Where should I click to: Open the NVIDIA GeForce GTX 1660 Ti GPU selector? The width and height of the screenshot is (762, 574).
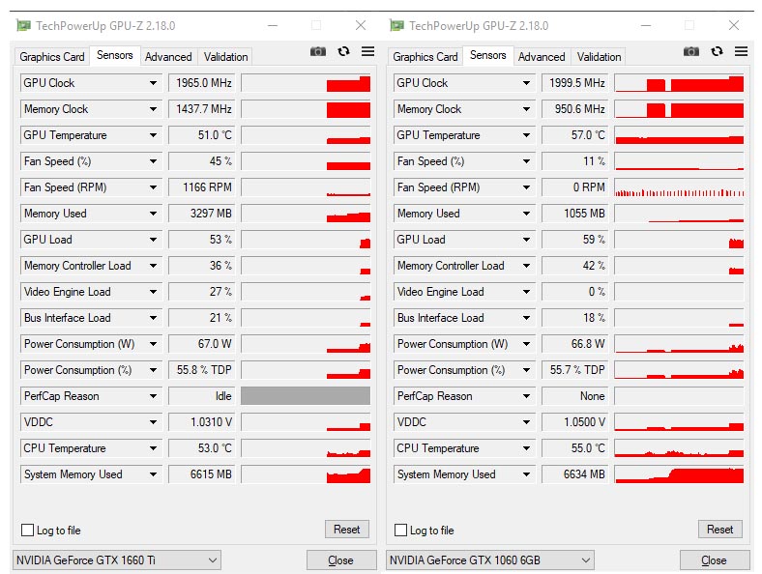[117, 560]
